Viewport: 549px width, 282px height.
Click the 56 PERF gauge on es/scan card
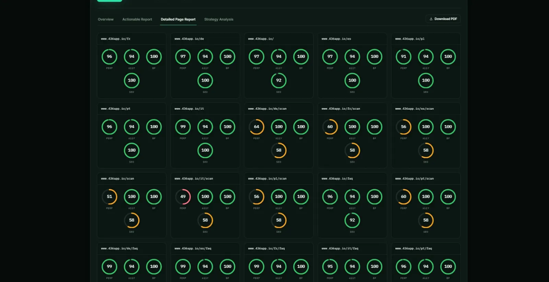(x=404, y=127)
